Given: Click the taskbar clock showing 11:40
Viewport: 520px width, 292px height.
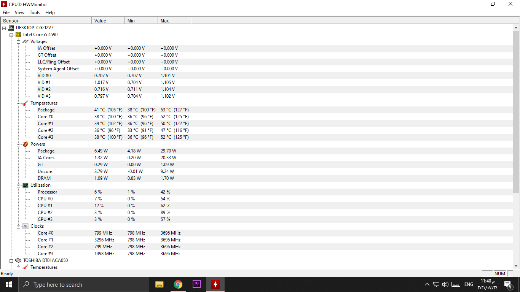Looking at the screenshot, I should [x=488, y=284].
